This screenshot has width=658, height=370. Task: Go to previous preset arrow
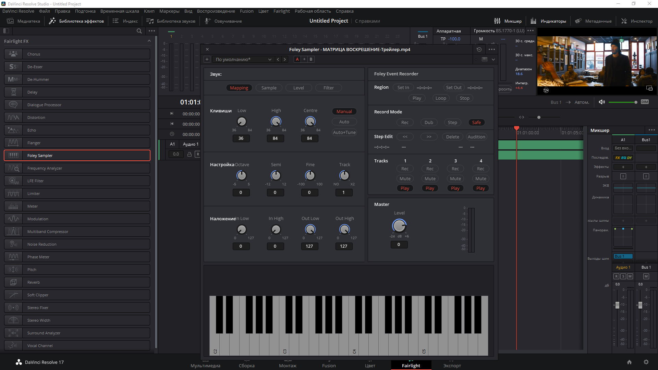click(278, 59)
